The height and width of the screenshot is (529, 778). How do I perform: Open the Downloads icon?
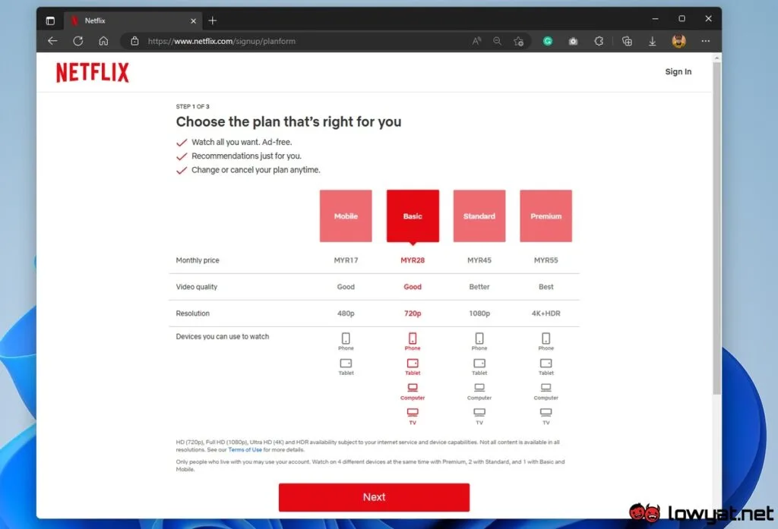tap(653, 41)
